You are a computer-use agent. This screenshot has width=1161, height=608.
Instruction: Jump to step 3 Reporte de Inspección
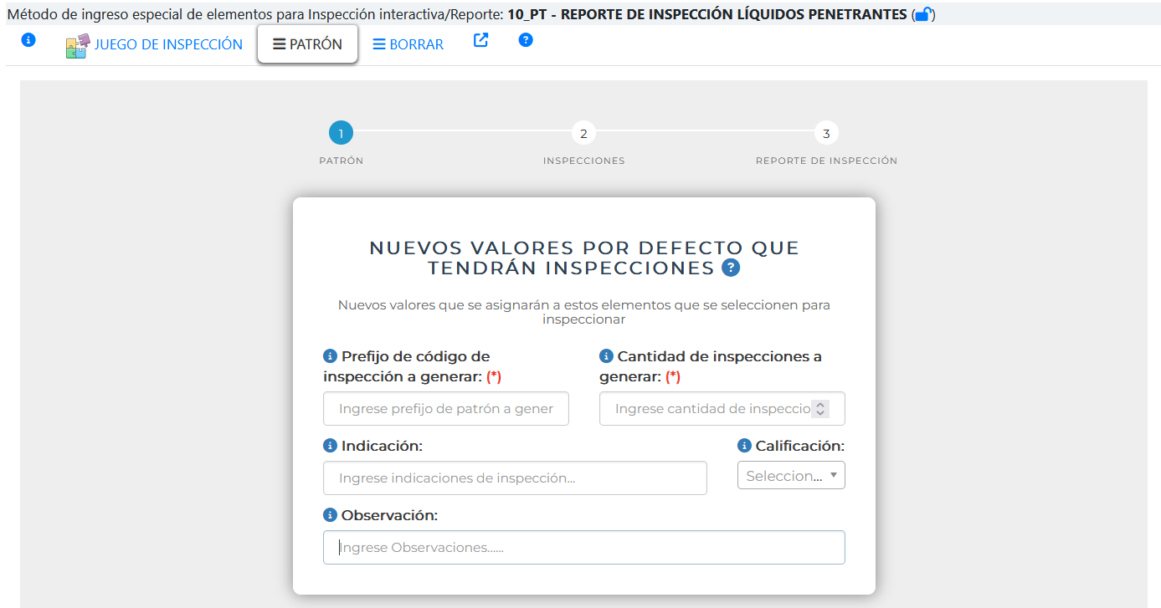[x=826, y=133]
